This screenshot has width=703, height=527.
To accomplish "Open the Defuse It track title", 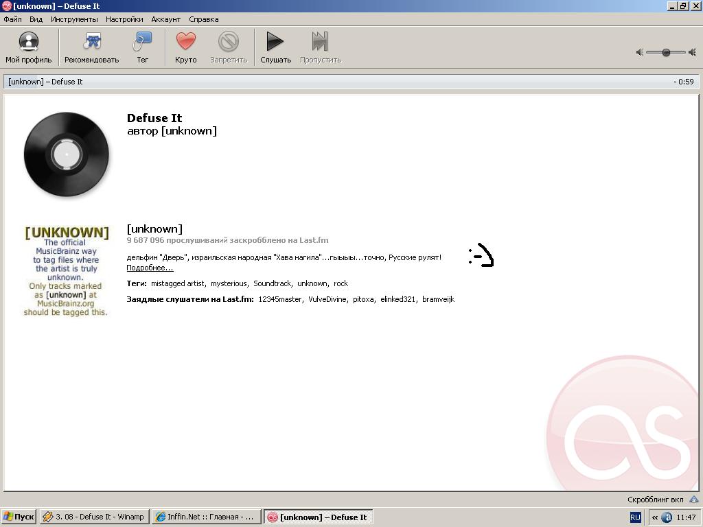I will tap(154, 118).
